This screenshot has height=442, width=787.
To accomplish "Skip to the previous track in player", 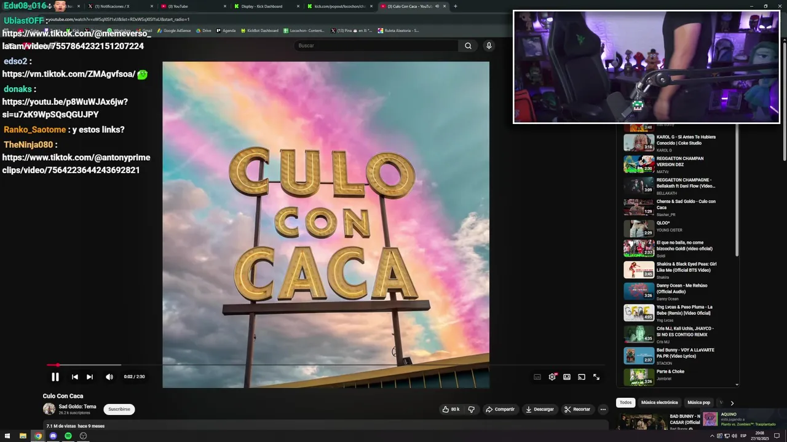I will (x=75, y=377).
